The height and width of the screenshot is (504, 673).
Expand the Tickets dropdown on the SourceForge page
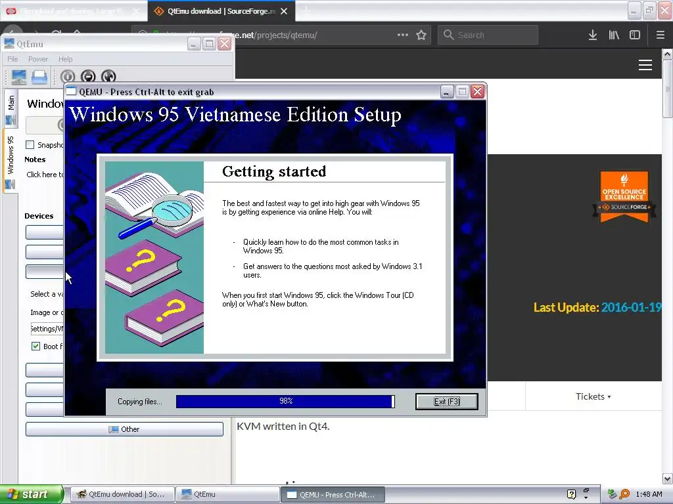(x=593, y=396)
